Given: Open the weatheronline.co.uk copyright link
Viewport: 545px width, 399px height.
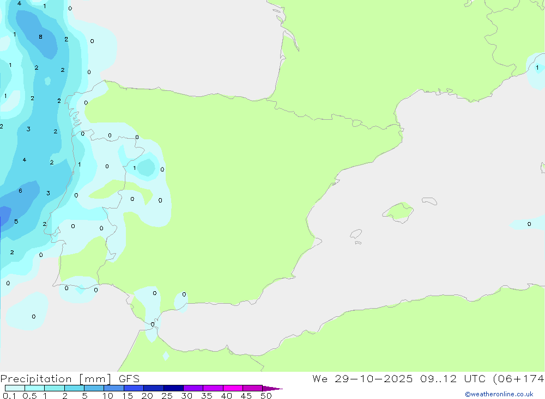Looking at the screenshot, I should point(499,394).
